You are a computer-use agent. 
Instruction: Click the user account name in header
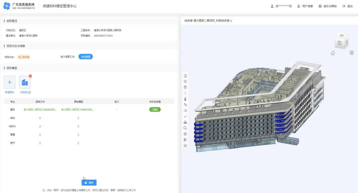pyautogui.click(x=281, y=6)
